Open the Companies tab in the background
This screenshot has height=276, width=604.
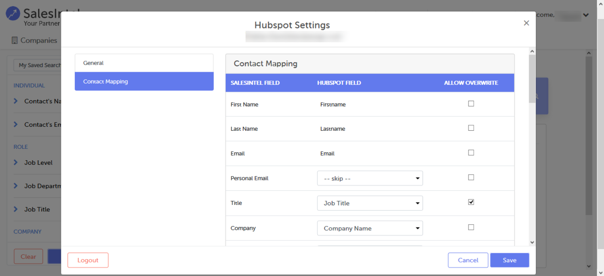click(x=34, y=40)
